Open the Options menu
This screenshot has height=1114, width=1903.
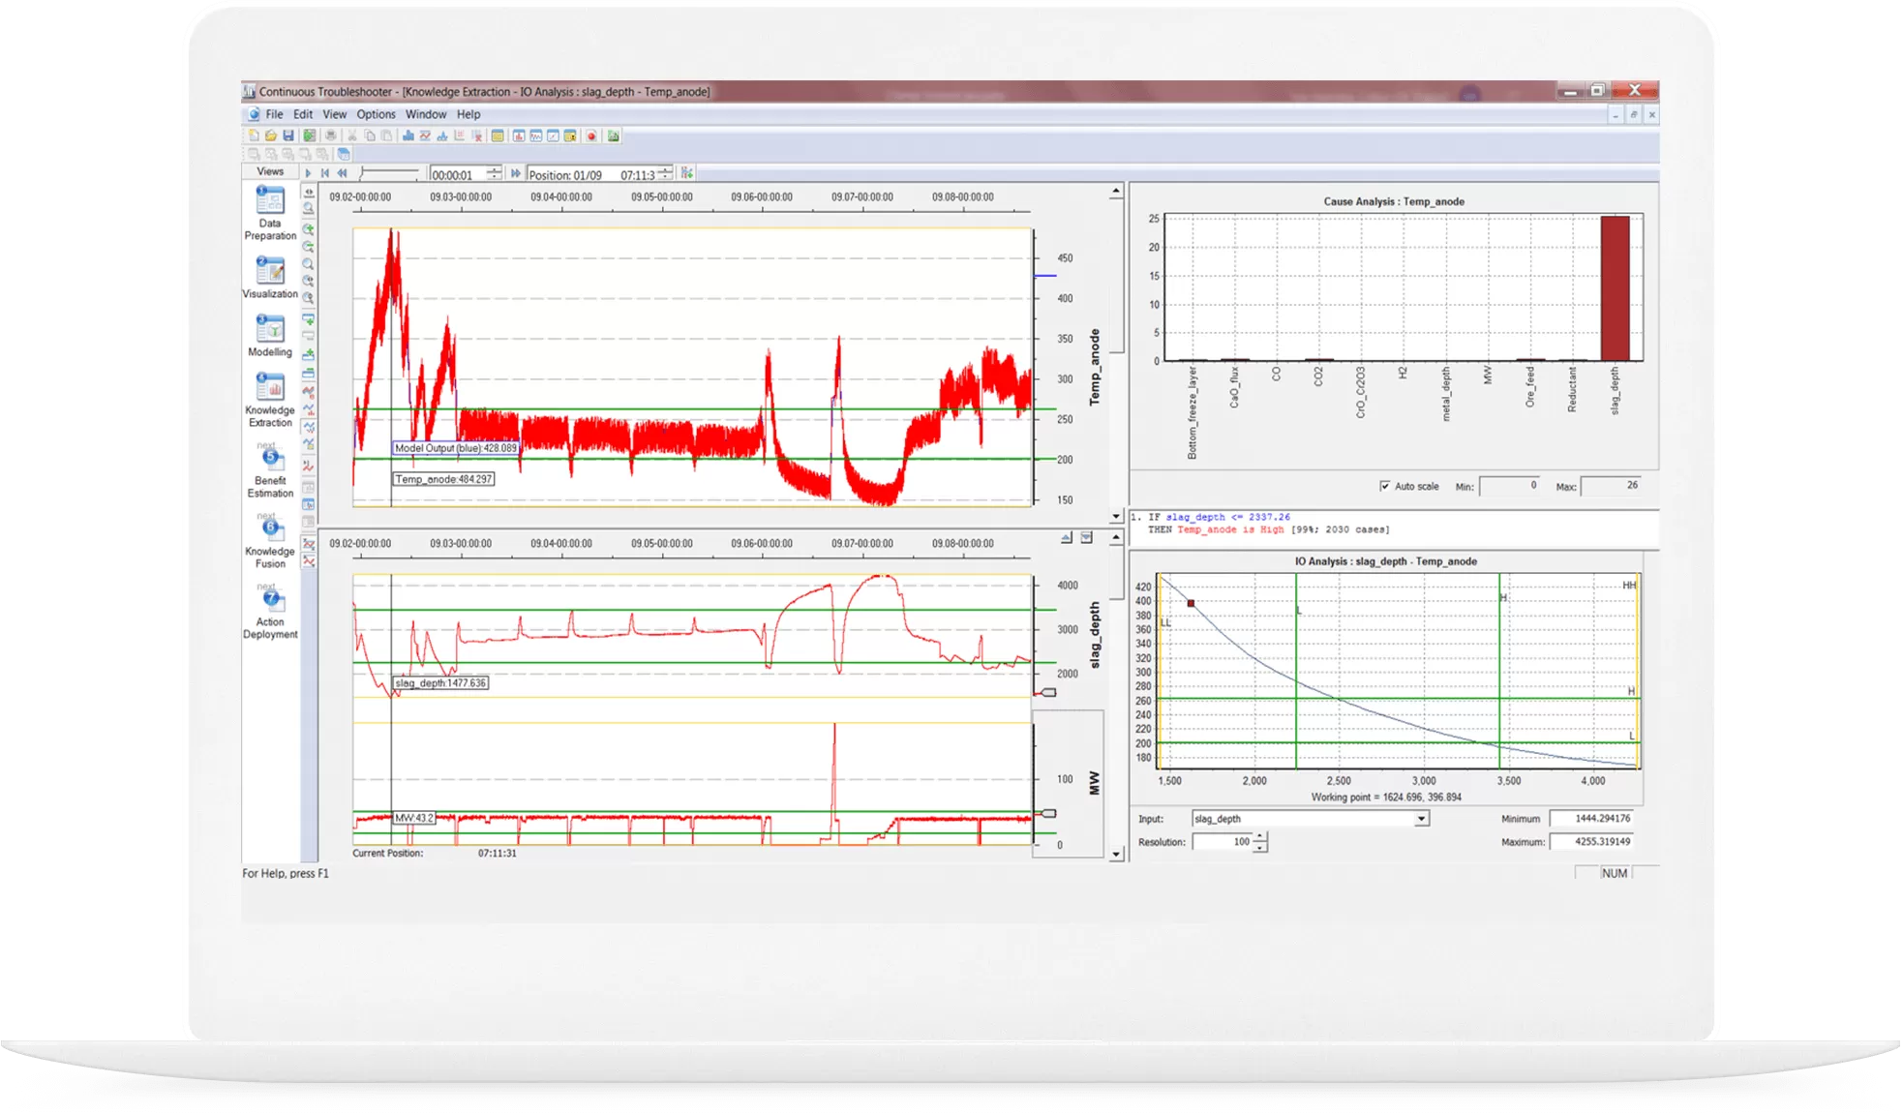click(376, 114)
